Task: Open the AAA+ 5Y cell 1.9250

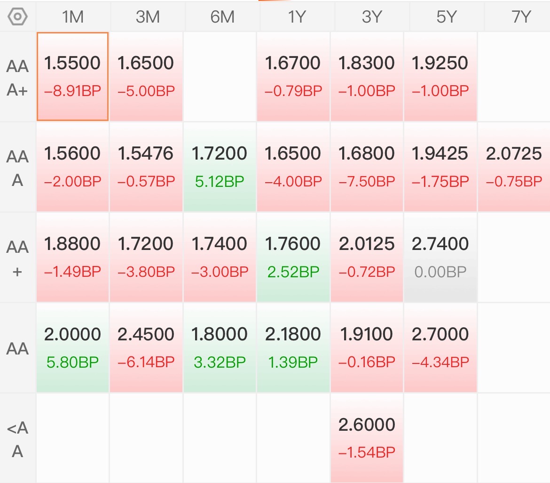Action: (x=440, y=77)
